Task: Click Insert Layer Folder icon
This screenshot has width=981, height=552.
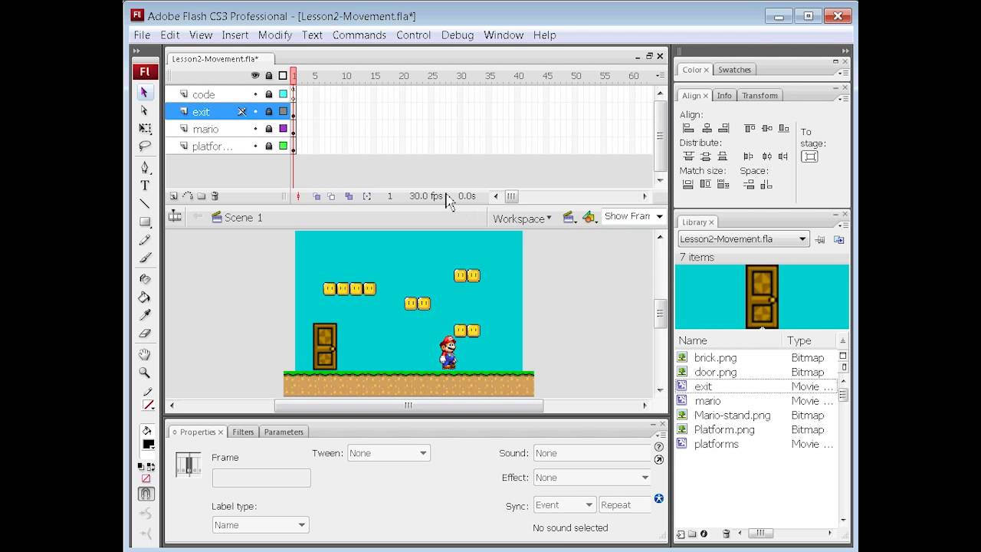Action: tap(201, 196)
